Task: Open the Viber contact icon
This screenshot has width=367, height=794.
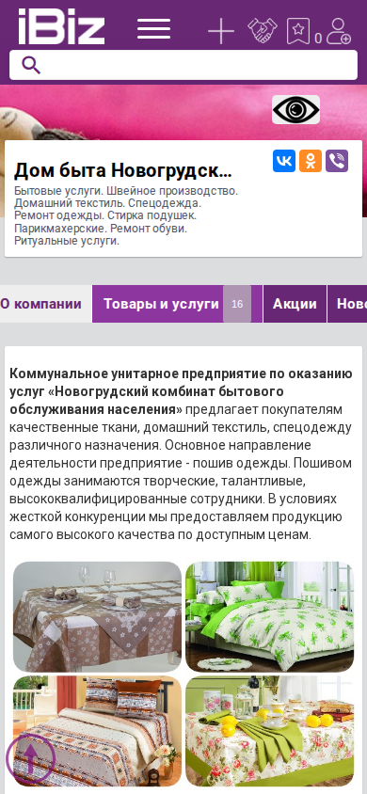Action: [x=337, y=161]
